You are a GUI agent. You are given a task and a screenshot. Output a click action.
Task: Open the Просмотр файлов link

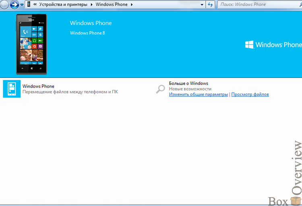tap(250, 94)
